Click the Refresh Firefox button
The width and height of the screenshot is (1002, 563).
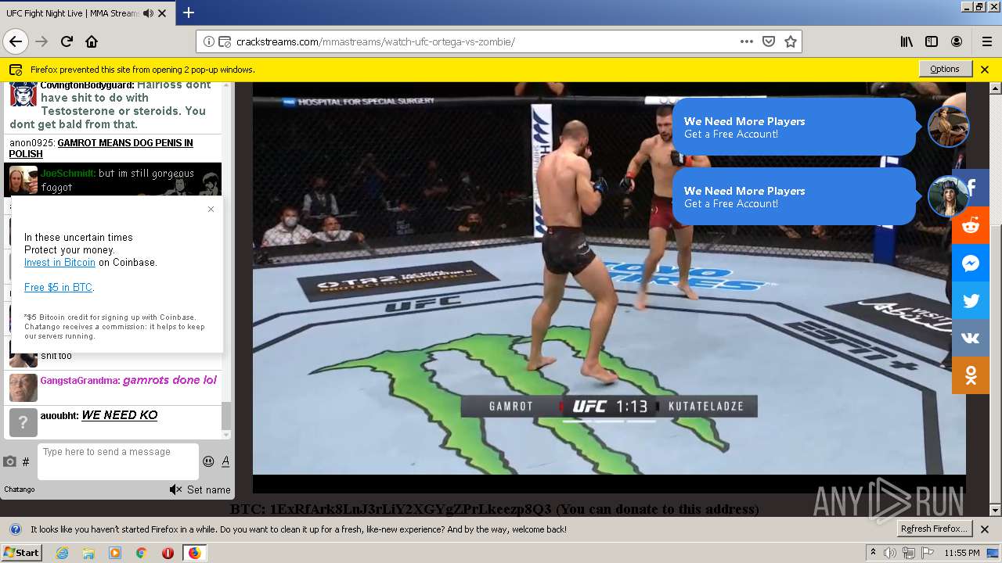(x=935, y=529)
